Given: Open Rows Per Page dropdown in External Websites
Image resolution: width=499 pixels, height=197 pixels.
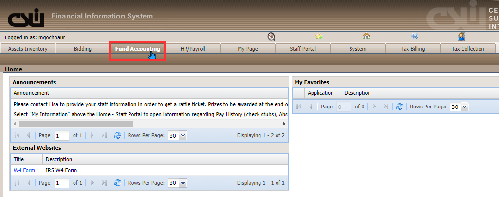Looking at the screenshot, I should [183, 183].
